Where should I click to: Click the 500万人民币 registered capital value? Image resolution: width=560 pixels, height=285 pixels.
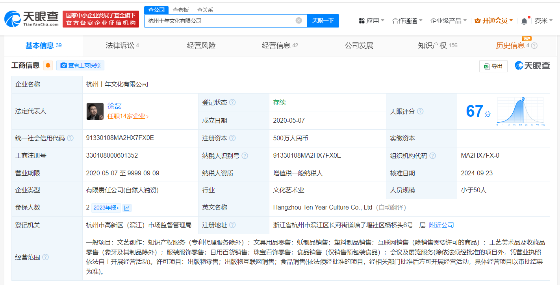coord(290,138)
